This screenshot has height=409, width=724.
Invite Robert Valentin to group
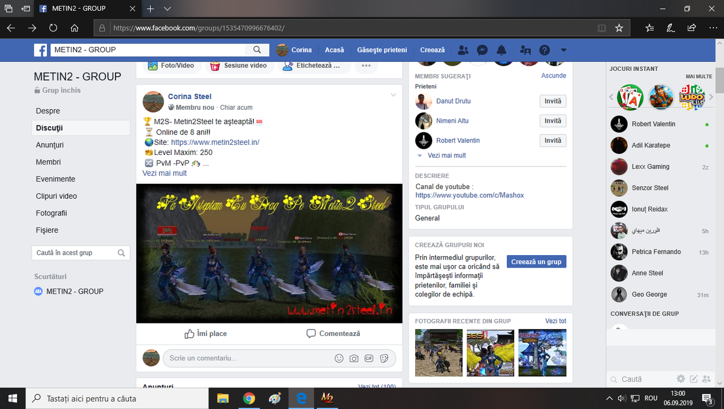(x=553, y=141)
